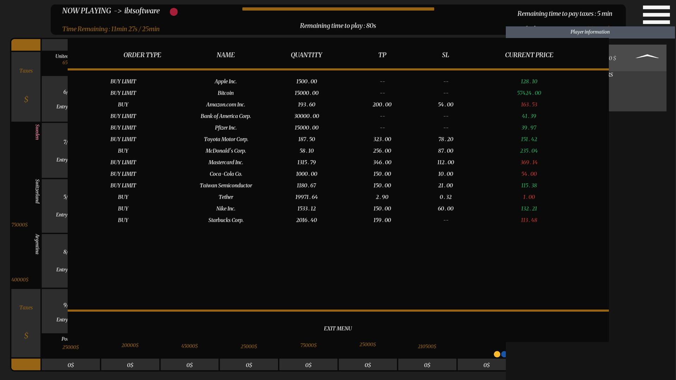The height and width of the screenshot is (380, 676).
Task: Click the QUANTITY column header
Action: [306, 55]
